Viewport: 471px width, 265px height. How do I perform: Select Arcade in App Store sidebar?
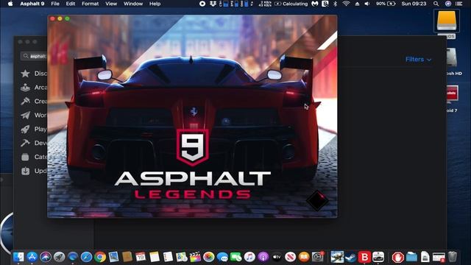(34, 88)
